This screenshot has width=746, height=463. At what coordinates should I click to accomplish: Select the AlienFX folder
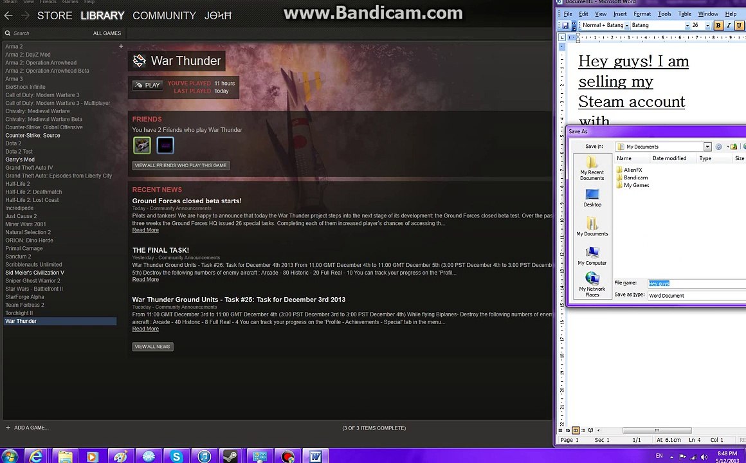[x=629, y=169]
